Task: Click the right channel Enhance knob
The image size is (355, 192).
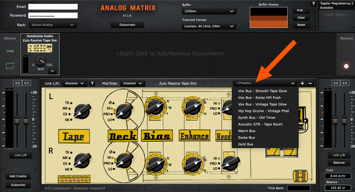Action: (193, 165)
